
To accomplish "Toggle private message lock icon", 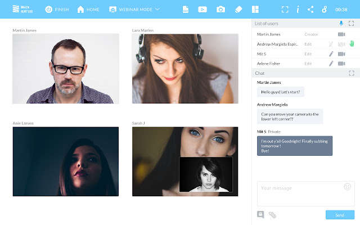I will click(261, 214).
